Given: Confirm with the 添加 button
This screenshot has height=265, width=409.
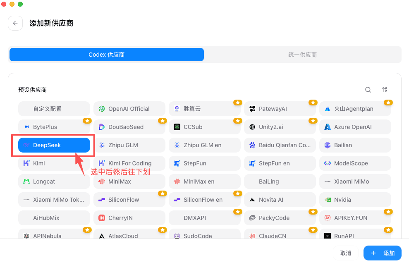Looking at the screenshot, I should [383, 253].
